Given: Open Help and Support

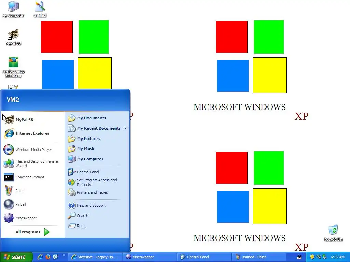Looking at the screenshot, I should click(x=97, y=205).
